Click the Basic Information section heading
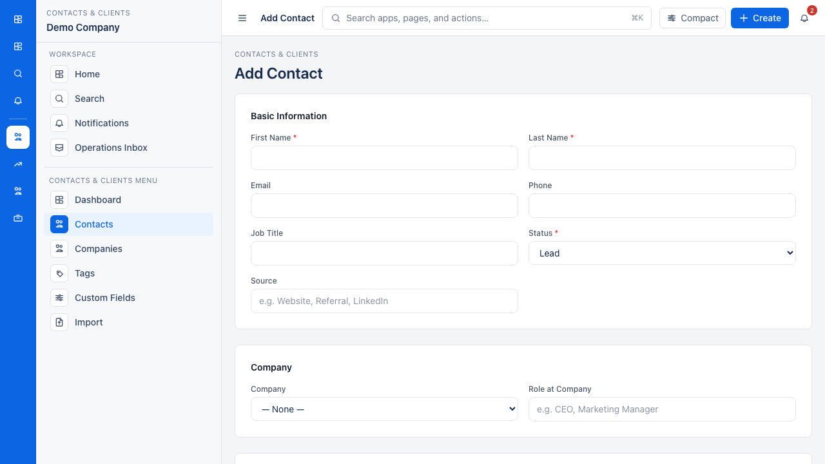This screenshot has height=464, width=825. (289, 116)
